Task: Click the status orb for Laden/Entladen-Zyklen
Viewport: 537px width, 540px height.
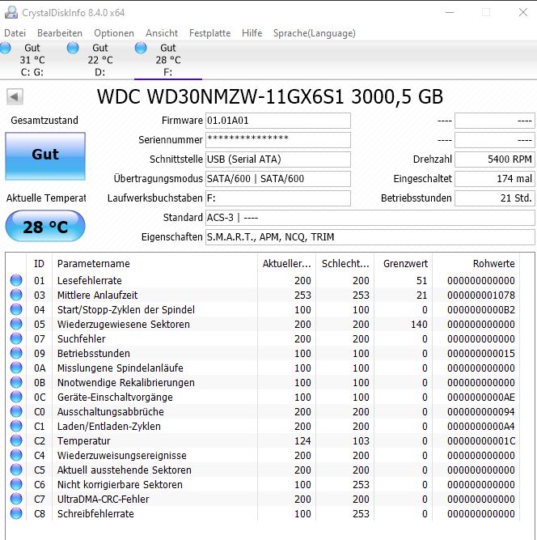Action: pyautogui.click(x=16, y=426)
